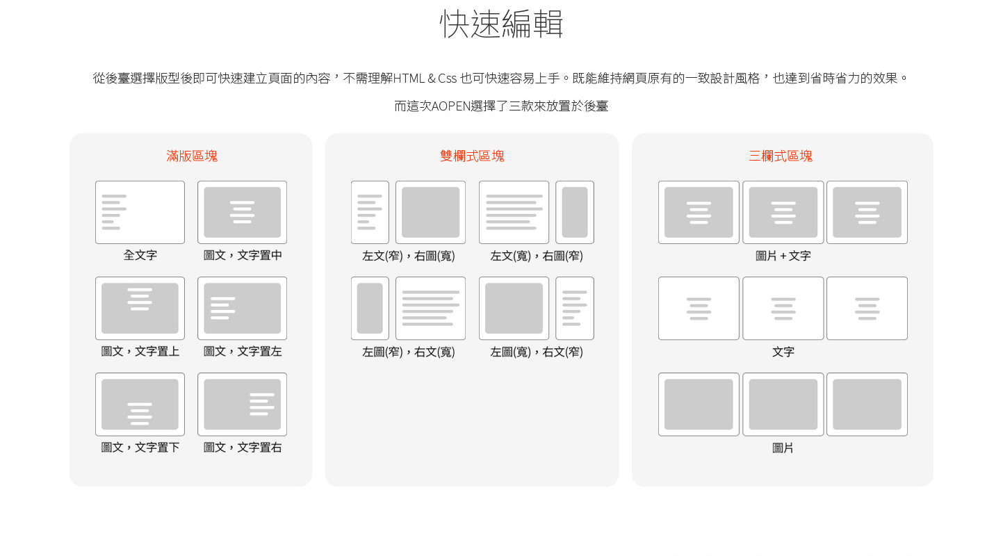Image resolution: width=1003 pixels, height=556 pixels.
Task: Click the 左圖(寬)，右文(窄) layout thumbnail
Action: tap(536, 308)
